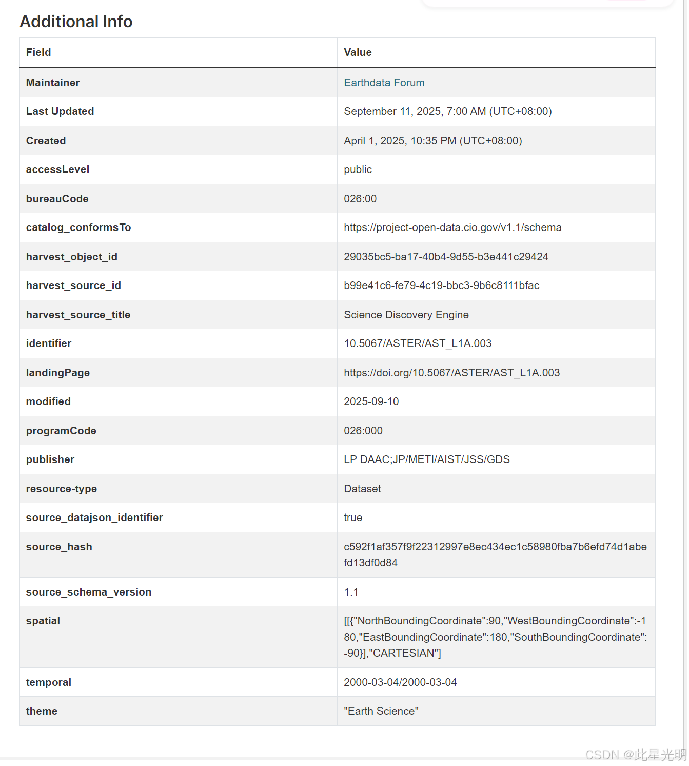The height and width of the screenshot is (766, 689).
Task: Click the resource-type Dataset value
Action: click(362, 489)
